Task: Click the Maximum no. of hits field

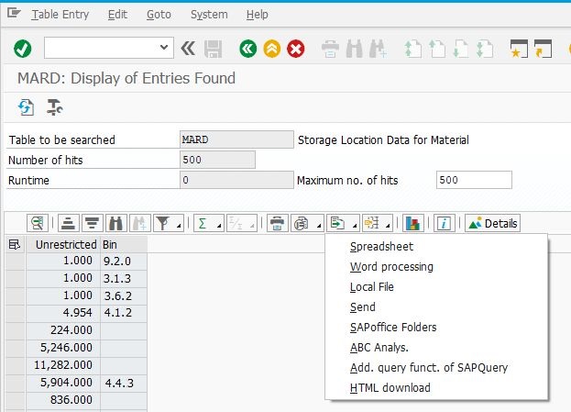Action: (474, 180)
